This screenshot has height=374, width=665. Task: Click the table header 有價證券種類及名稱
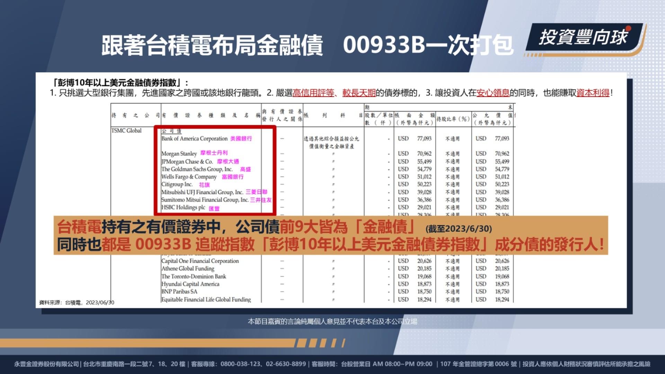coord(211,115)
